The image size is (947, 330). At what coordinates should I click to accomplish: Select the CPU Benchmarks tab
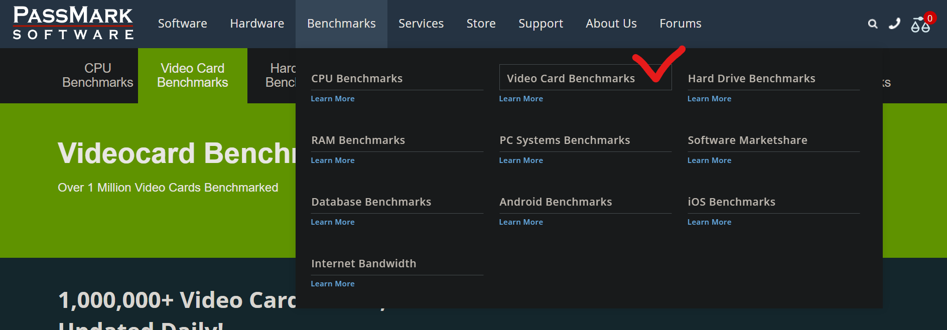coord(97,75)
